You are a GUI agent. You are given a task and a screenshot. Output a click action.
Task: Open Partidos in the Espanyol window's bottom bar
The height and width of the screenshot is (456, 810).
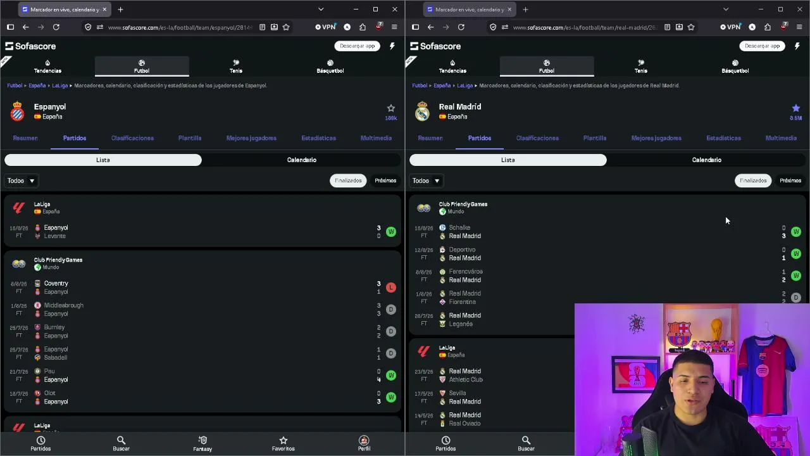[40, 443]
